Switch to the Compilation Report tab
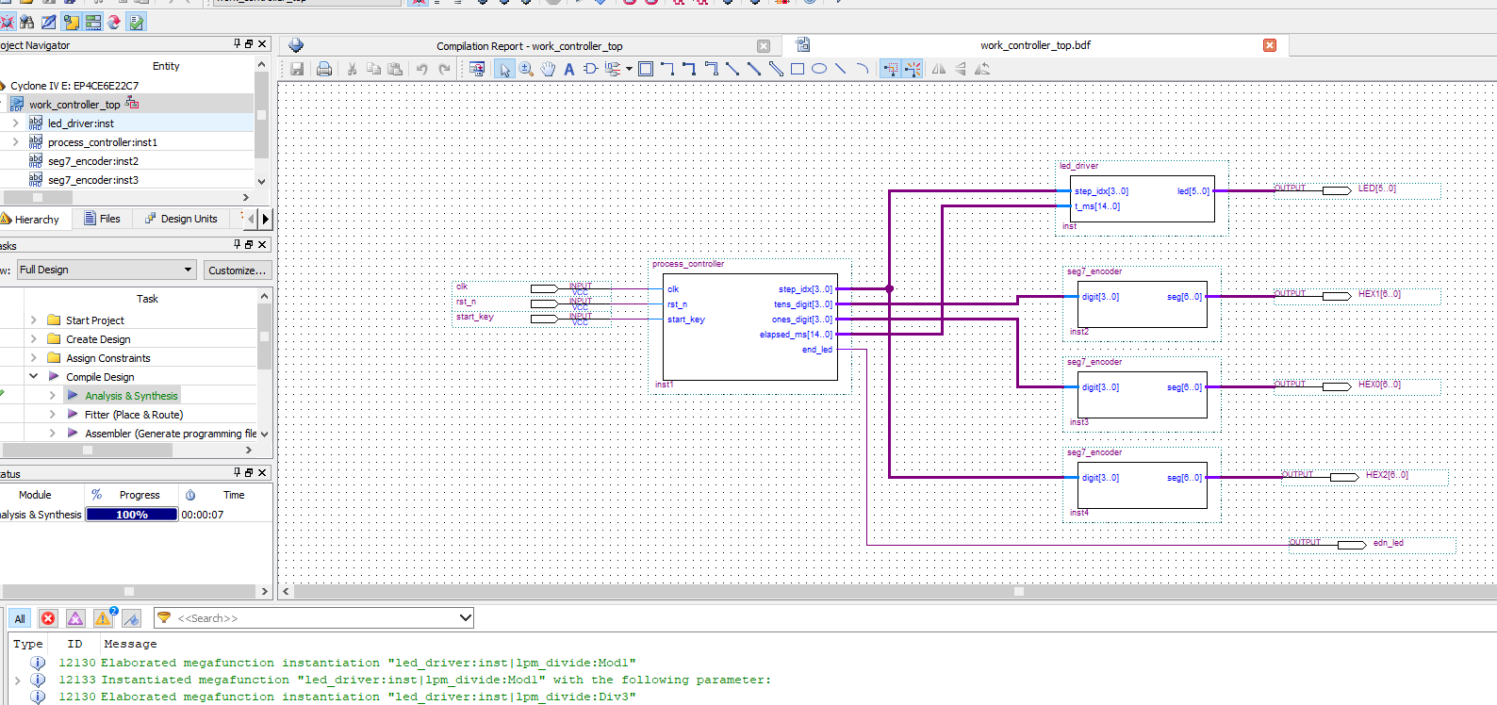Screen dimensions: 1497x705 coord(529,46)
